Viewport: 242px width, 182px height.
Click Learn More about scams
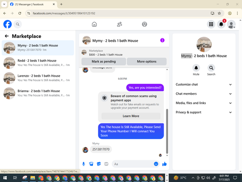coord(131,116)
